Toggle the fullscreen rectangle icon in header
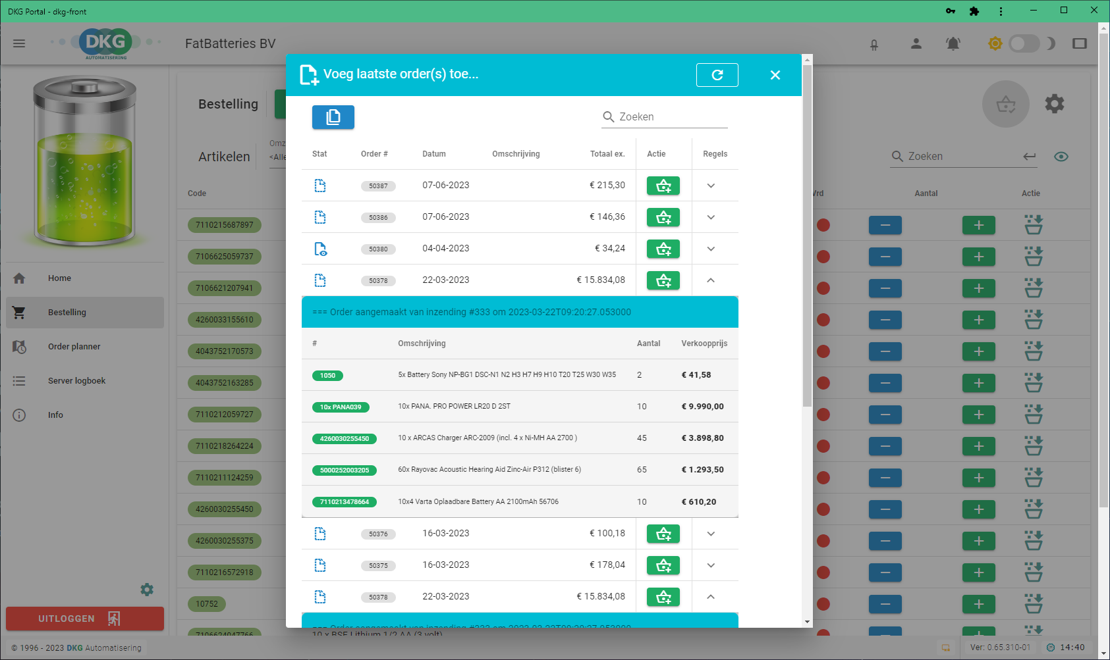The width and height of the screenshot is (1110, 660). click(x=1079, y=43)
